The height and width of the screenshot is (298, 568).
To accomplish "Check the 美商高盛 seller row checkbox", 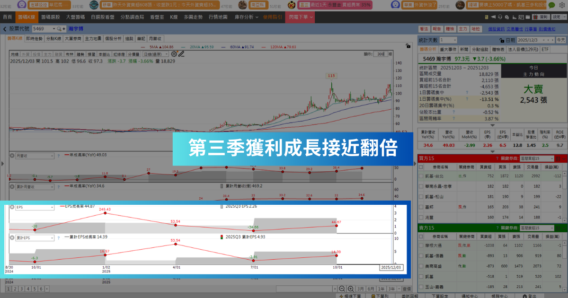I will click(x=421, y=266).
